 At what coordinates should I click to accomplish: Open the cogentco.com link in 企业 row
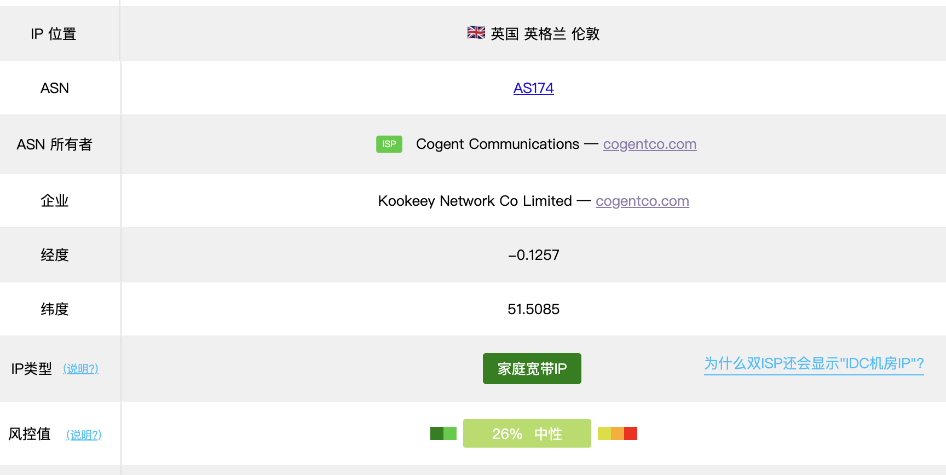642,201
